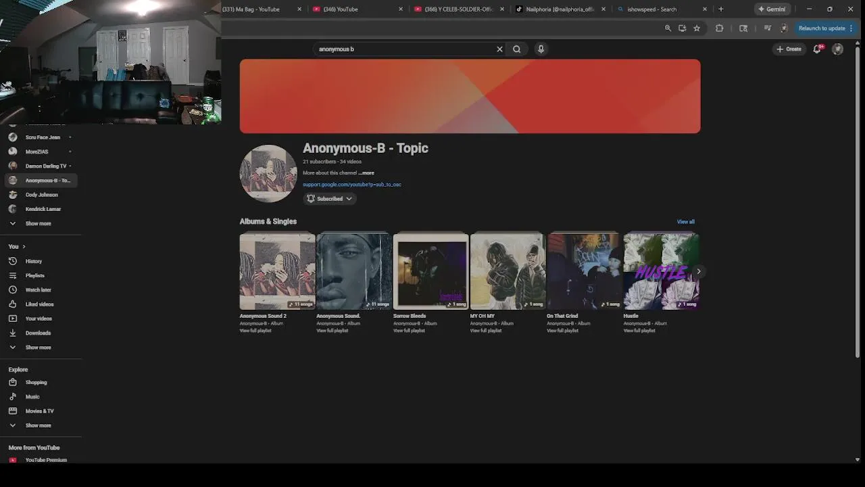865x487 pixels.
Task: Open Chrome three-dot menu
Action: pos(851,28)
